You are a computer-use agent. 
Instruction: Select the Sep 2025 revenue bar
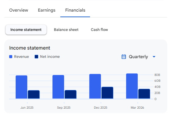(58, 87)
